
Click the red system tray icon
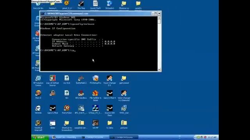[x=205, y=137]
